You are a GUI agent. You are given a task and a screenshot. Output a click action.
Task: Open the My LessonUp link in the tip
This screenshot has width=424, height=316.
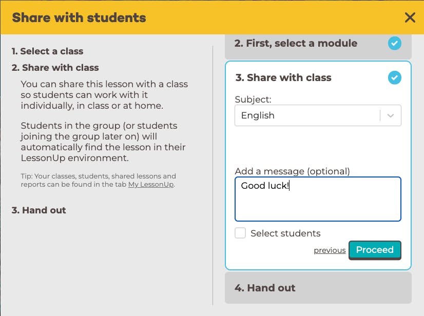click(x=151, y=184)
